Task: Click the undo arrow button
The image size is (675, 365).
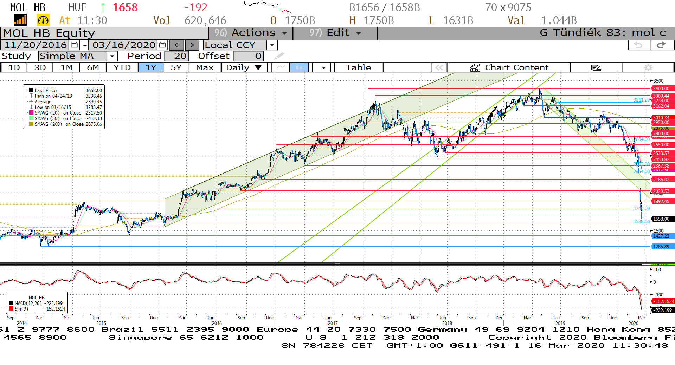Action: 639,45
